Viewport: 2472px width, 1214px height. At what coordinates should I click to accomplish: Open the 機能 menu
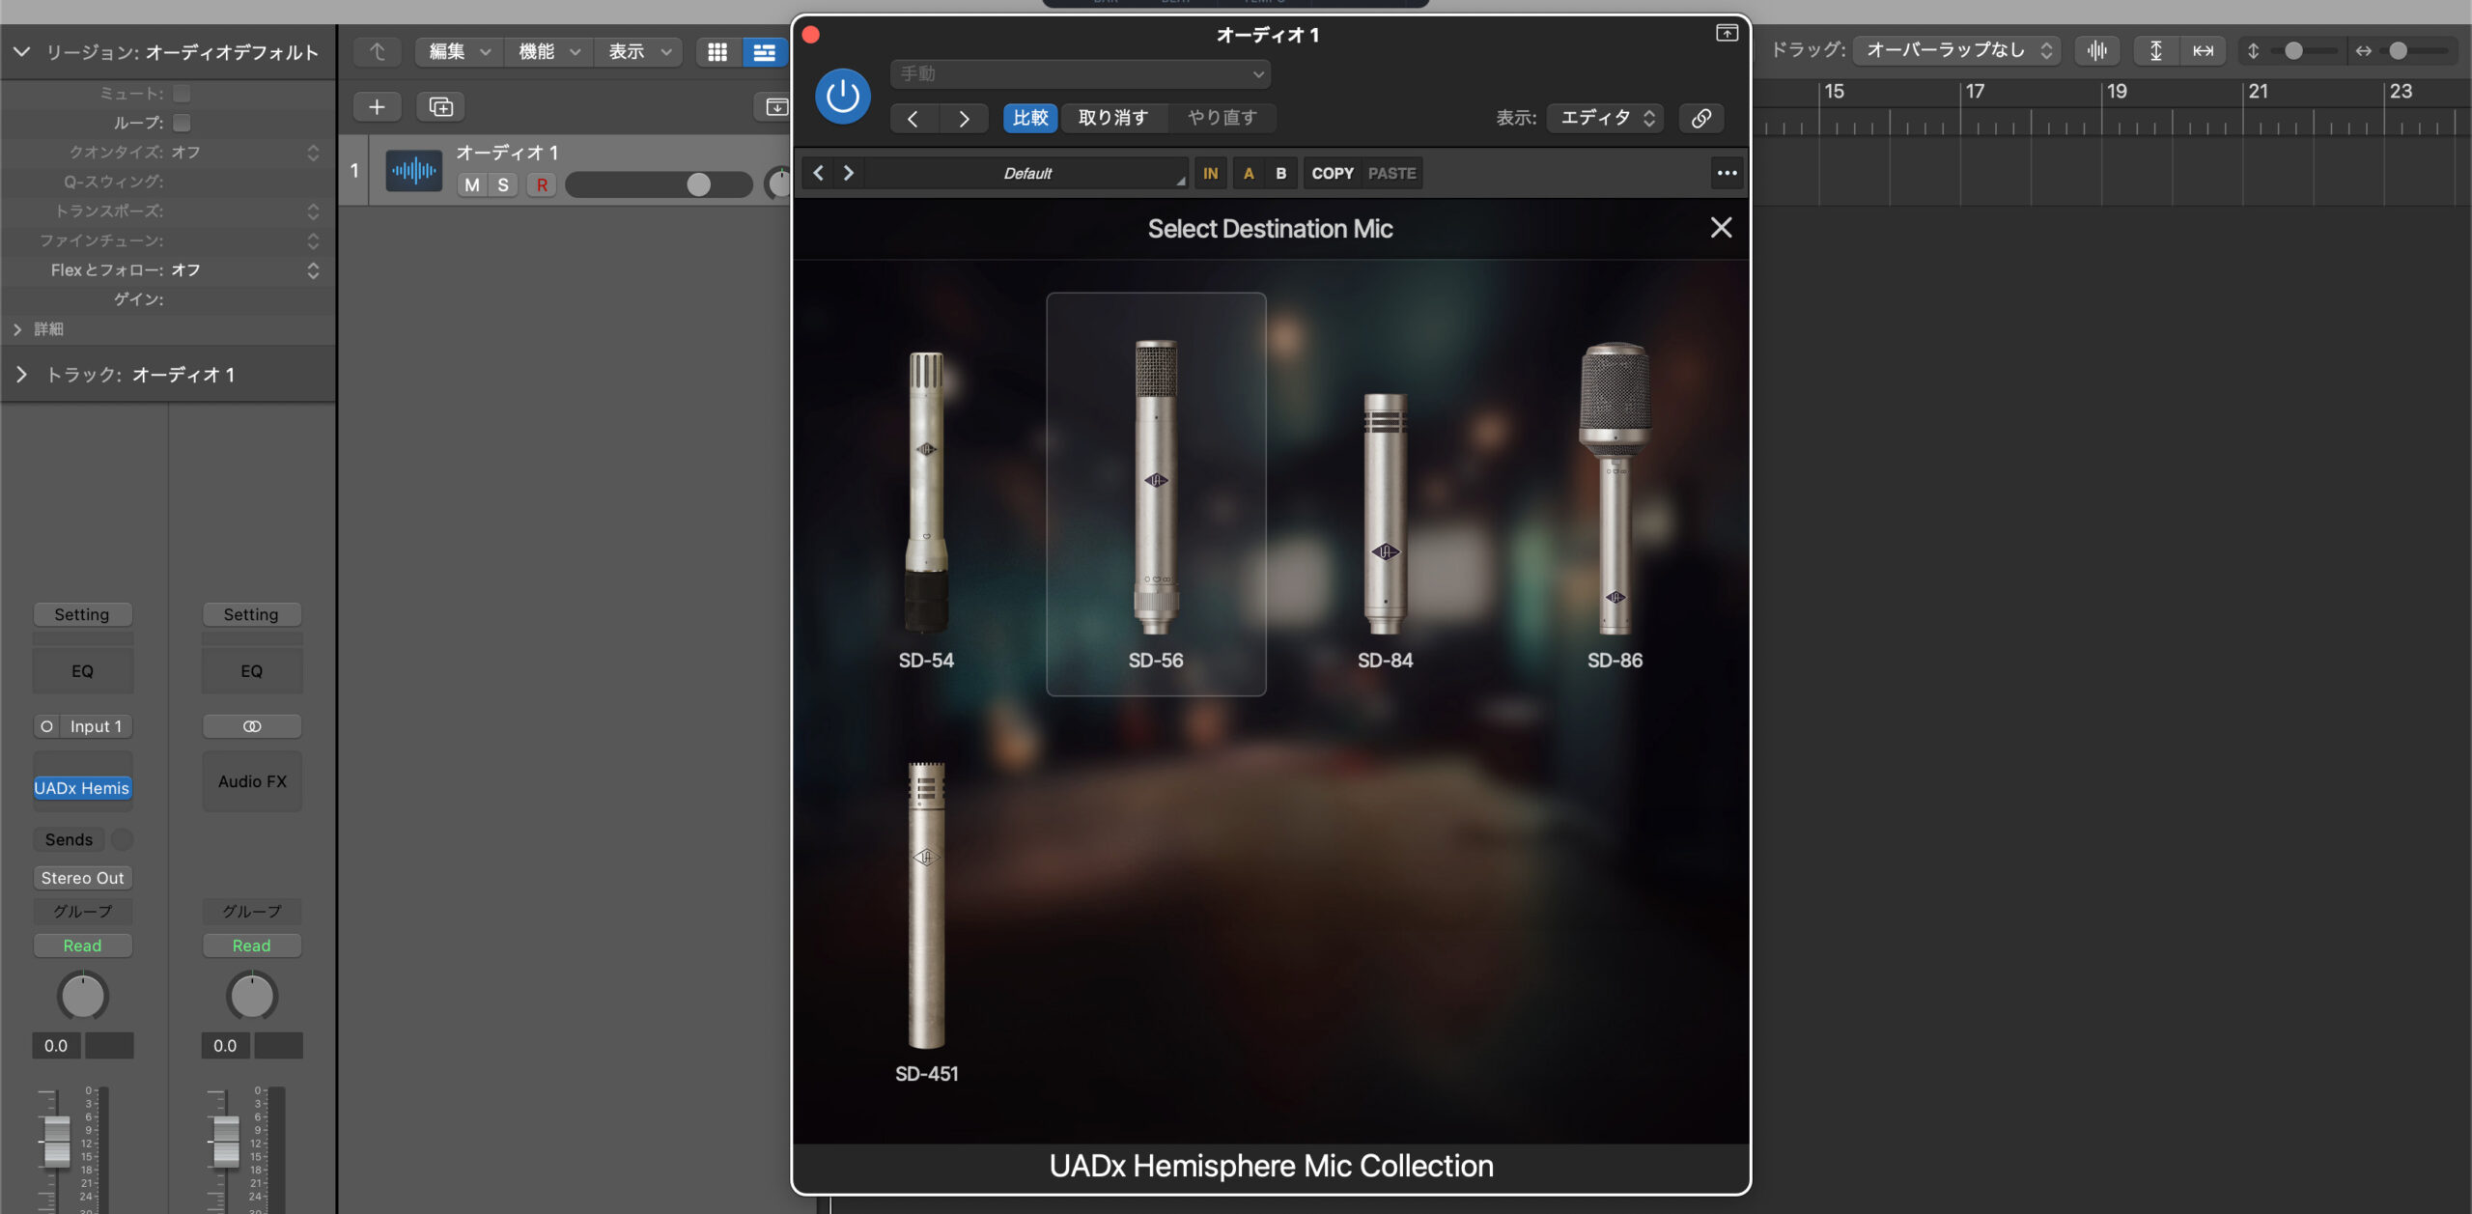548,51
